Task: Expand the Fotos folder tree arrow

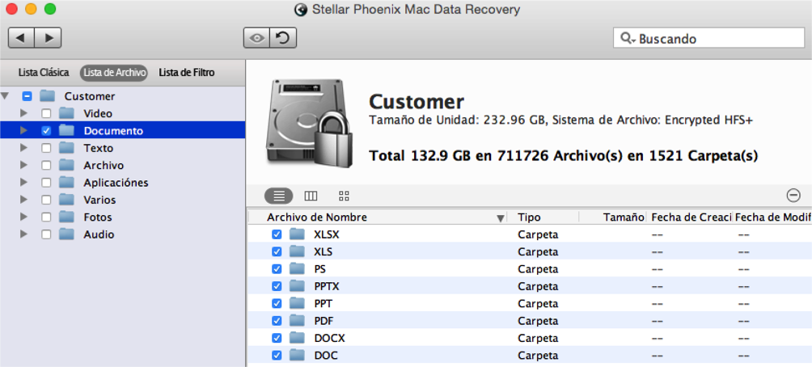Action: point(23,217)
